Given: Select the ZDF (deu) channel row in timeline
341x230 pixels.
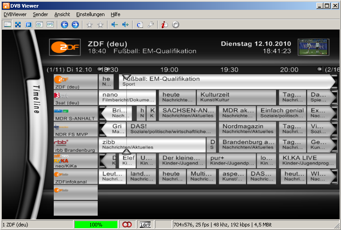Looking at the screenshot, I should point(76,82).
